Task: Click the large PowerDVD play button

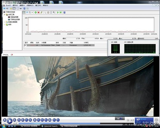Action: tap(10, 121)
